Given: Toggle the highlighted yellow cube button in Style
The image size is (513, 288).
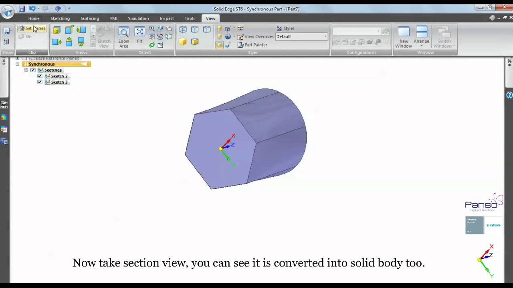Looking at the screenshot, I should pyautogui.click(x=219, y=45).
